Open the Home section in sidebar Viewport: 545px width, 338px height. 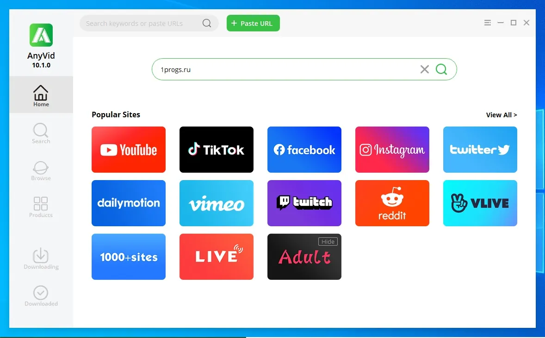click(x=41, y=95)
